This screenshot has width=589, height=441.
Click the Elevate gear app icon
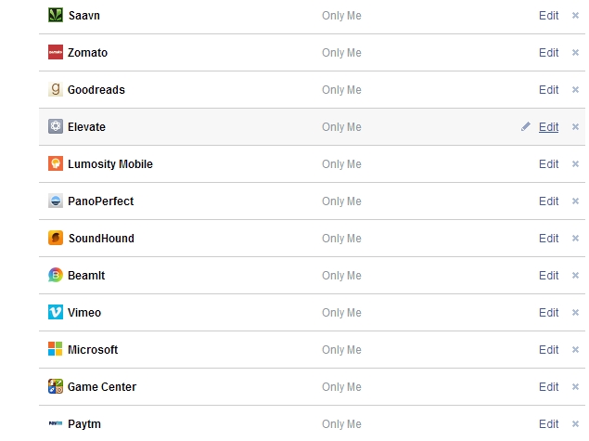click(56, 126)
